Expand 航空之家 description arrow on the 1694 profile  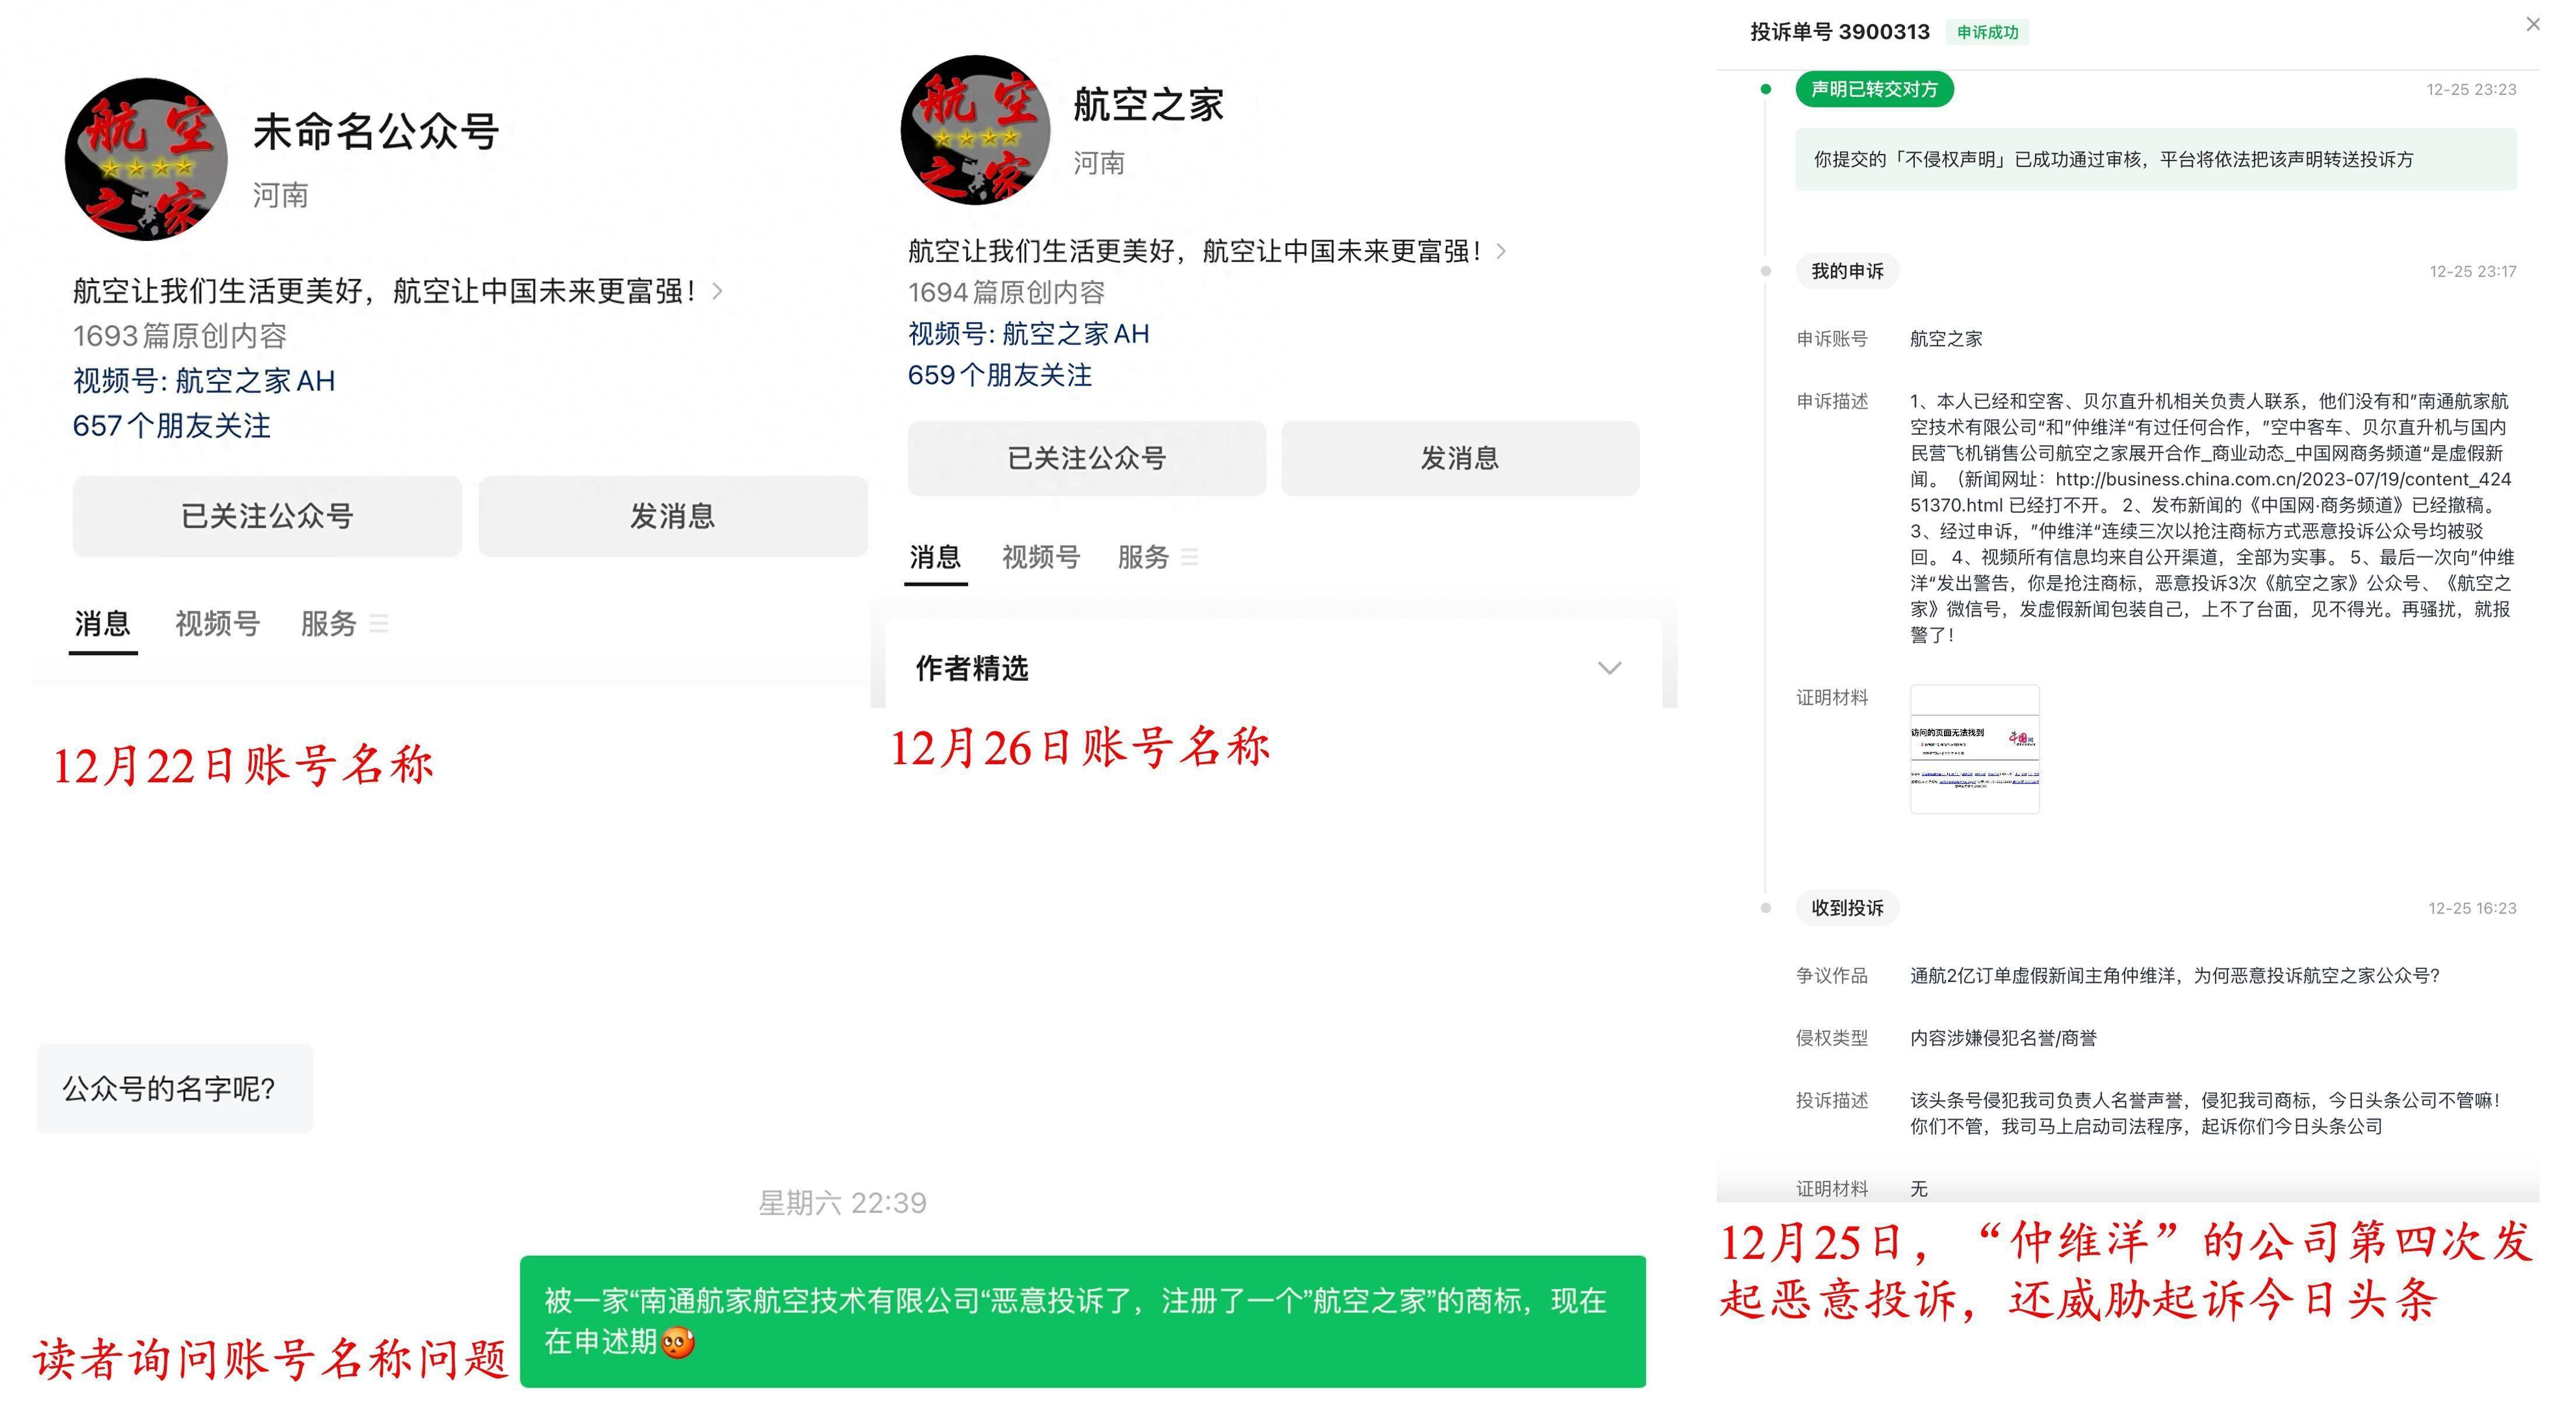[x=1500, y=251]
